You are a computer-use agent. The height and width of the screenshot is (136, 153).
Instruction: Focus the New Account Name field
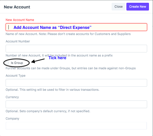(x=76, y=27)
